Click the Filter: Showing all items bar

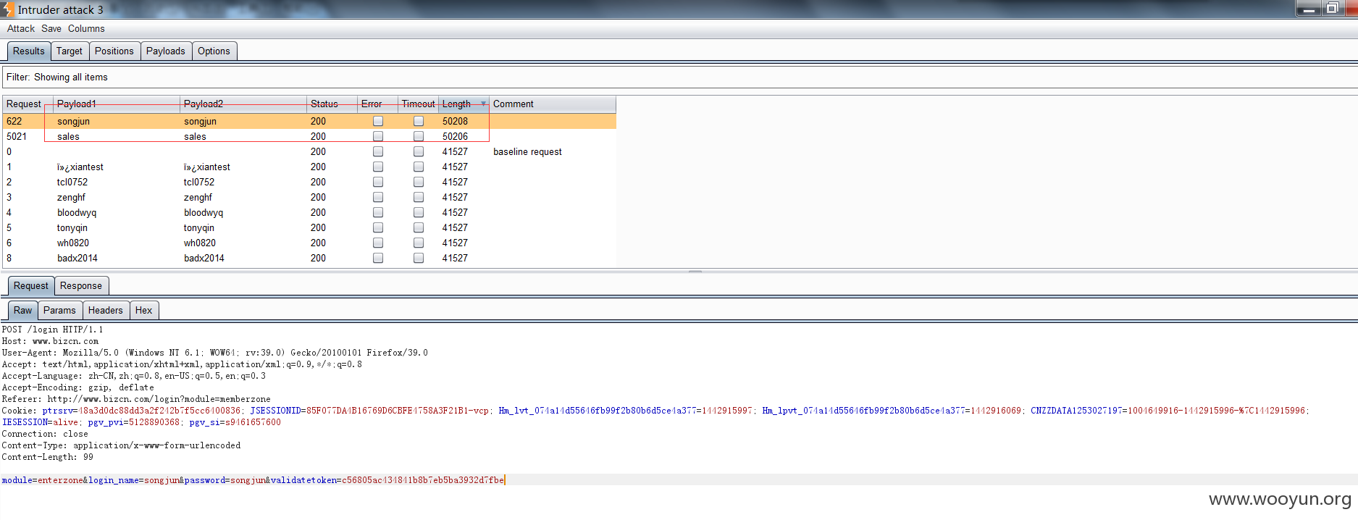coord(679,77)
